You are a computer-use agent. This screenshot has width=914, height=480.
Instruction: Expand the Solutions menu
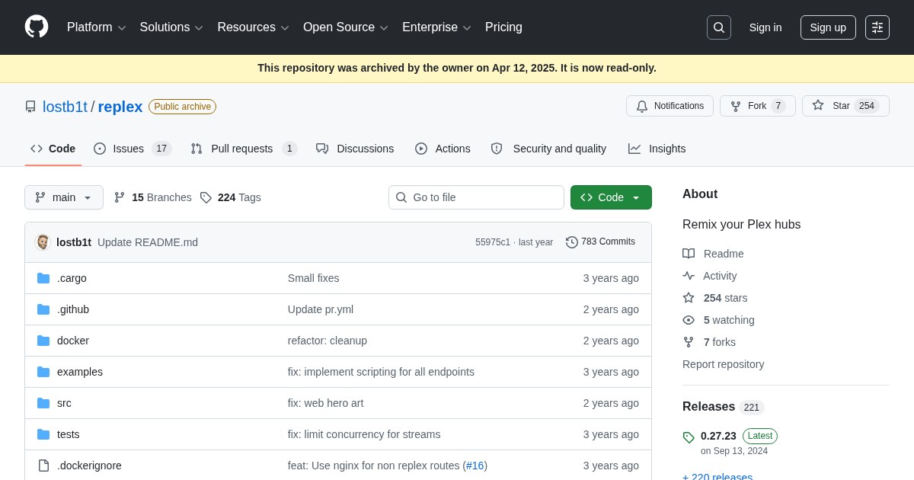171,27
